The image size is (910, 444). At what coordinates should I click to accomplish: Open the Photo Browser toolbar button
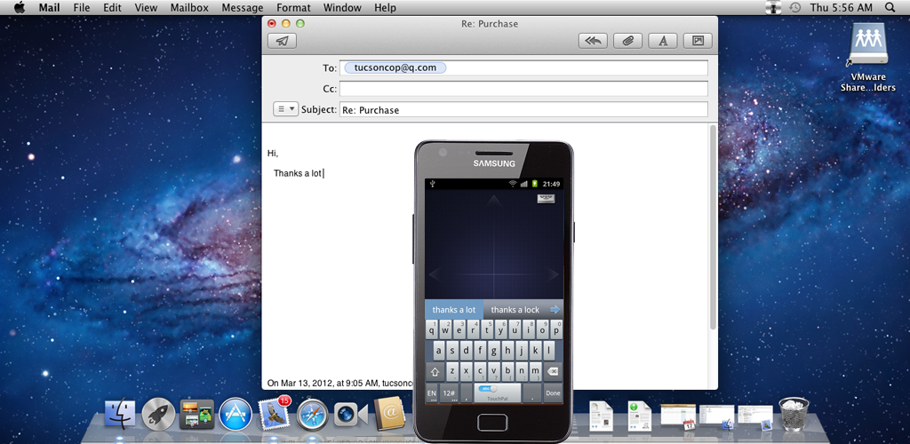pyautogui.click(x=698, y=41)
